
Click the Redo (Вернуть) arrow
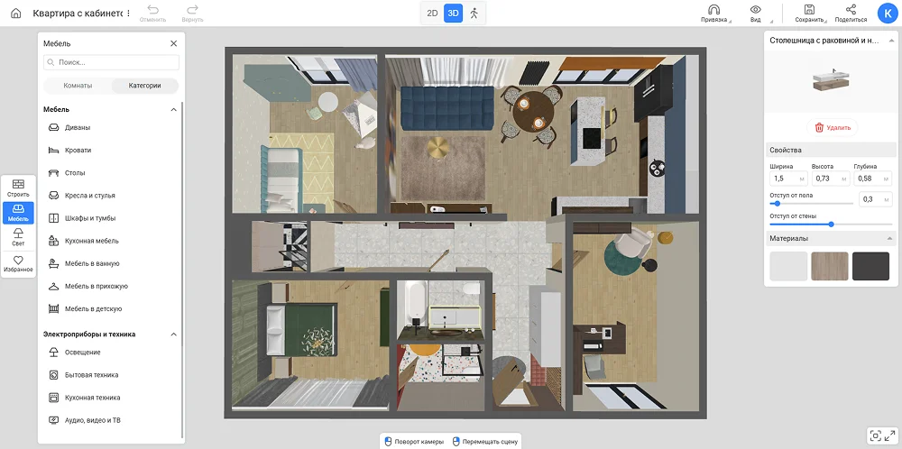pos(192,10)
